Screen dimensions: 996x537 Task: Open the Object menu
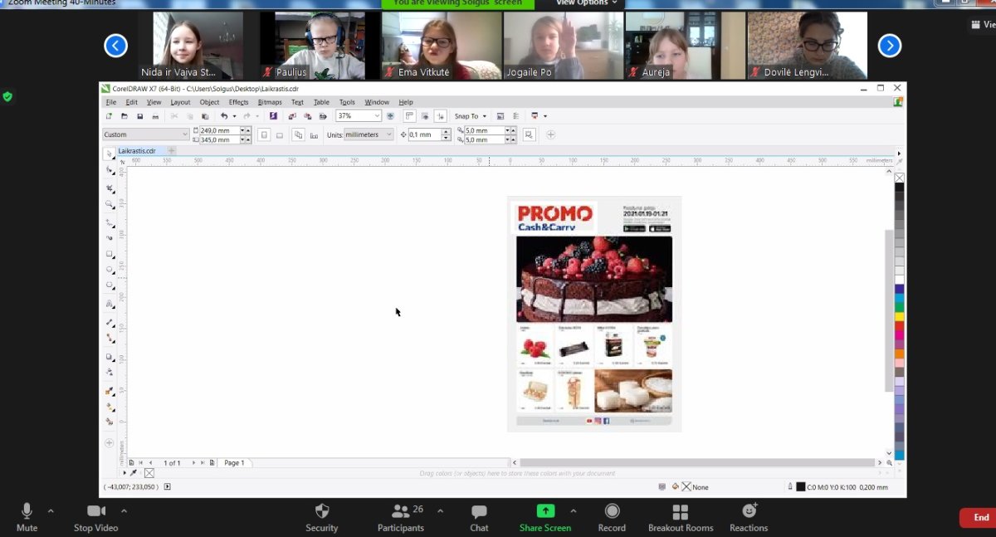(x=209, y=102)
